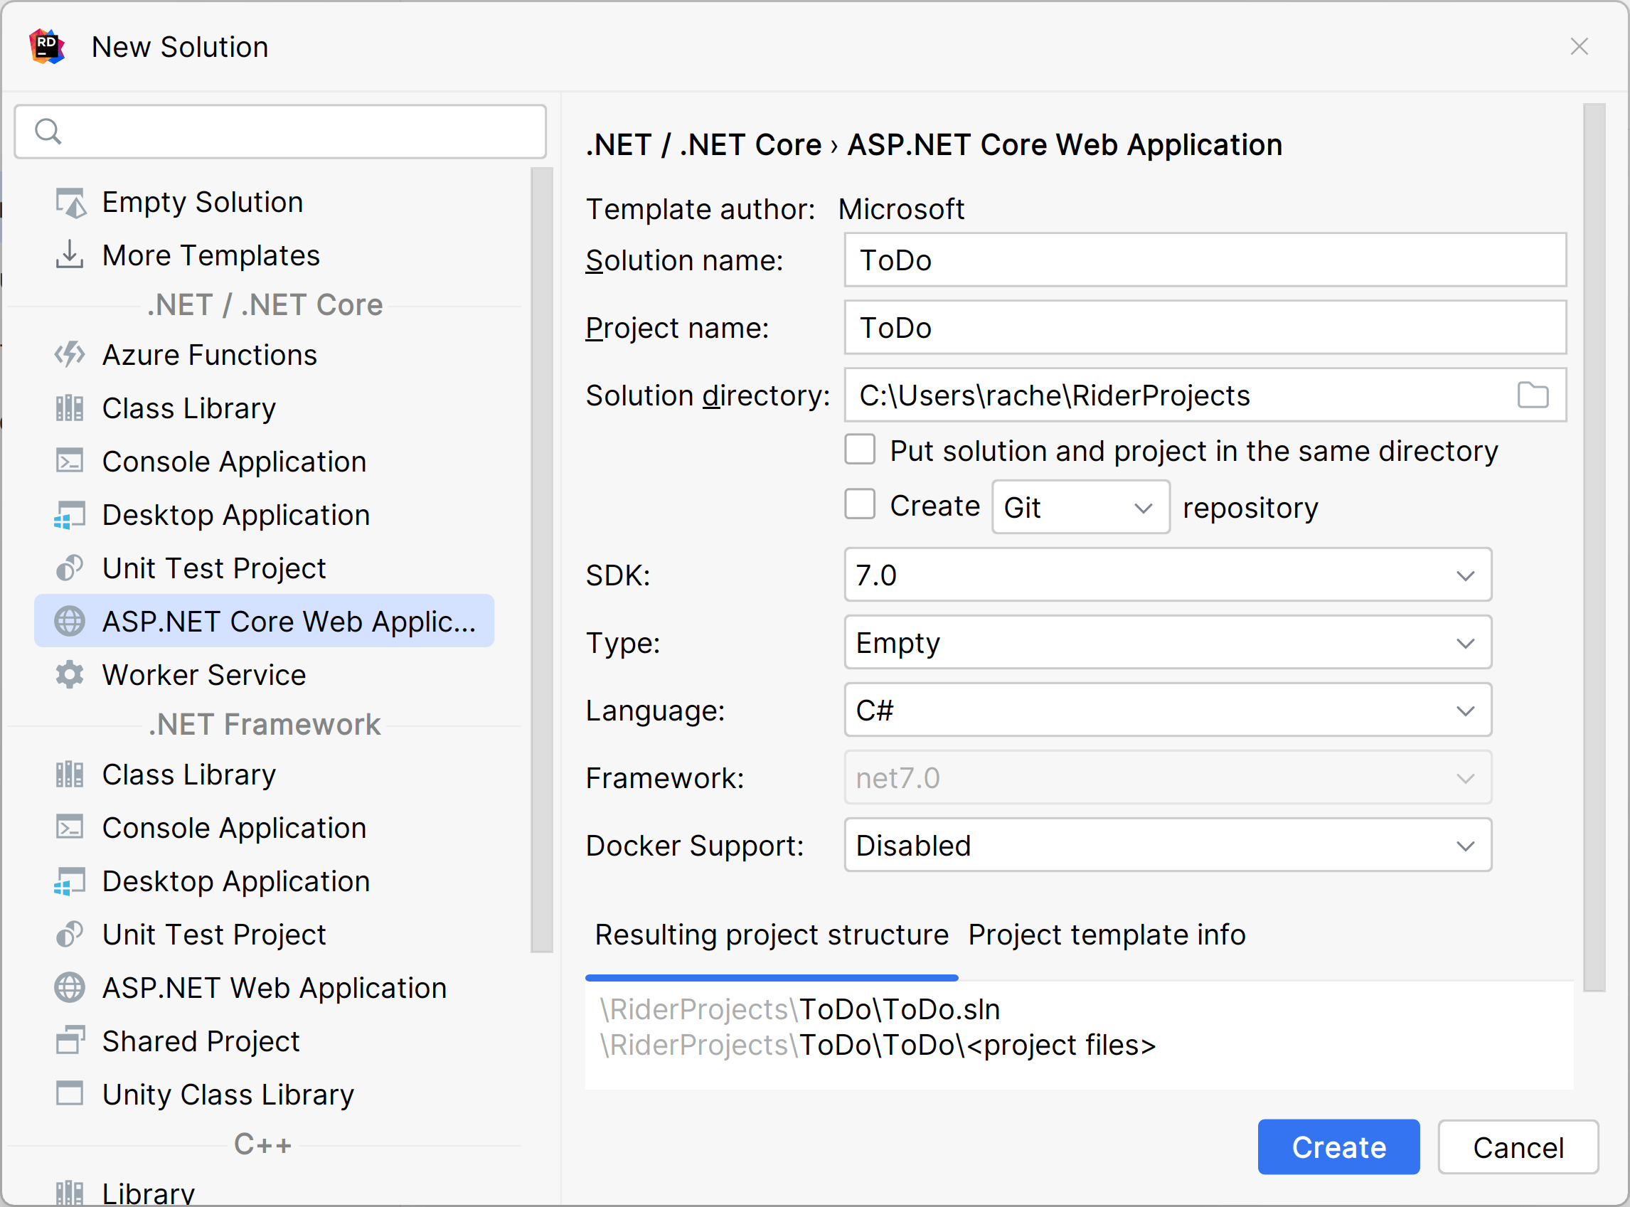The image size is (1630, 1207).
Task: Select the Azure Functions template icon
Action: coord(70,355)
